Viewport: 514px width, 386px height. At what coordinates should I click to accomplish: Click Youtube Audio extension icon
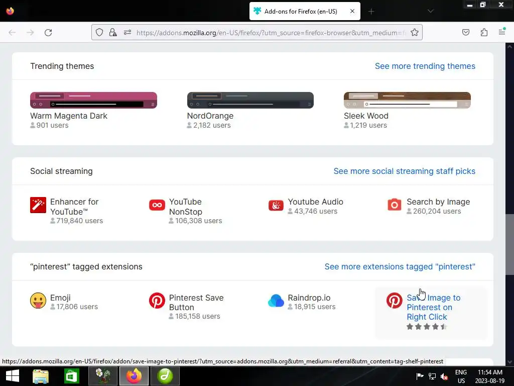point(276,205)
